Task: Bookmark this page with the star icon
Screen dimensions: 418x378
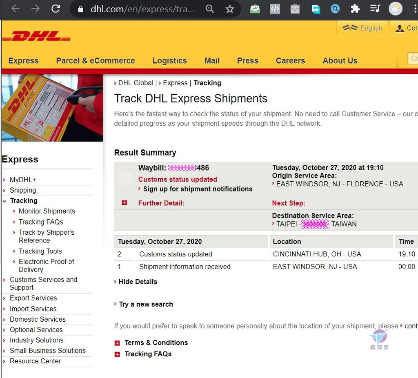Action: click(230, 9)
